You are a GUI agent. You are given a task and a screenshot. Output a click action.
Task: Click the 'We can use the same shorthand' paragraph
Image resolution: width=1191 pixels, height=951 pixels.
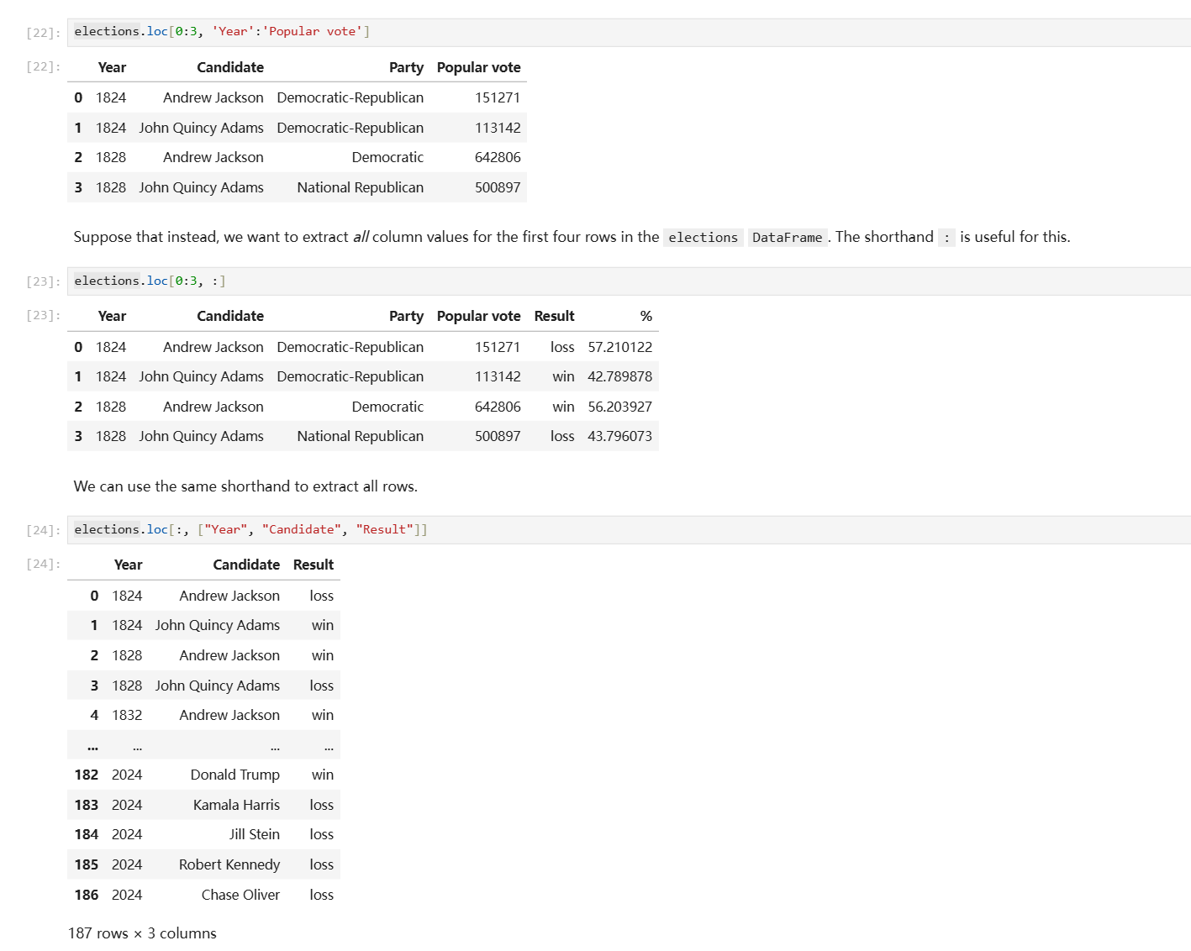tap(245, 486)
